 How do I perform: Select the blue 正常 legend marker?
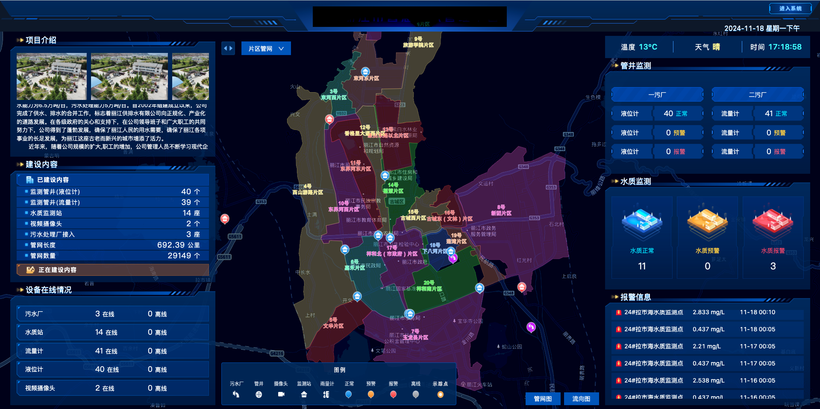click(x=349, y=394)
